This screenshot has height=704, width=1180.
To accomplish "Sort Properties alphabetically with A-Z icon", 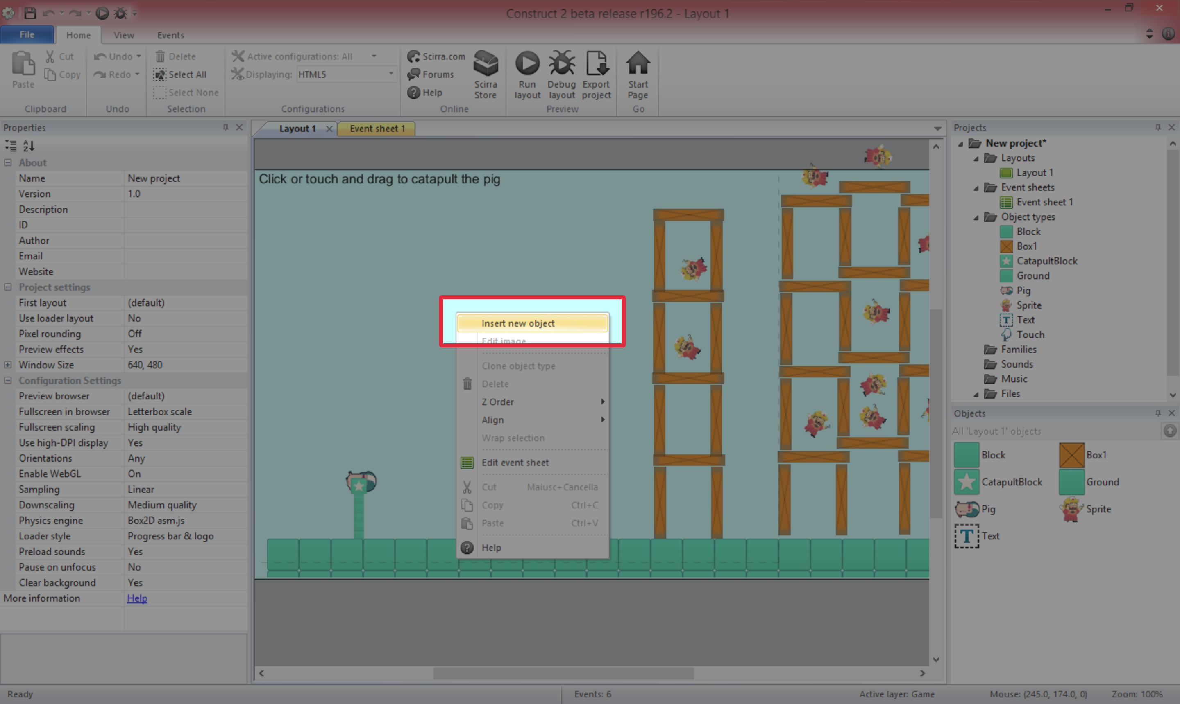I will pyautogui.click(x=29, y=146).
